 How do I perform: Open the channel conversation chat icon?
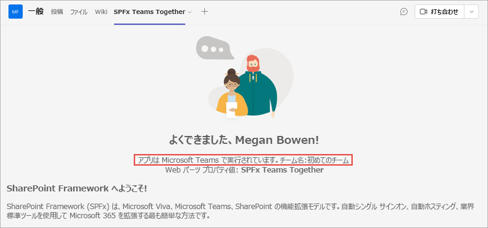pos(404,12)
